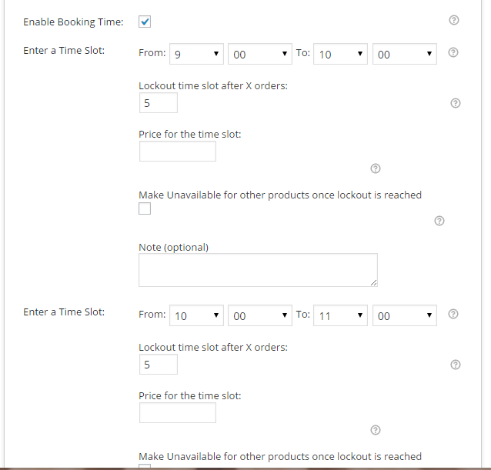Open first slot From hour dropdown showing 9
The width and height of the screenshot is (491, 470).
pos(196,54)
